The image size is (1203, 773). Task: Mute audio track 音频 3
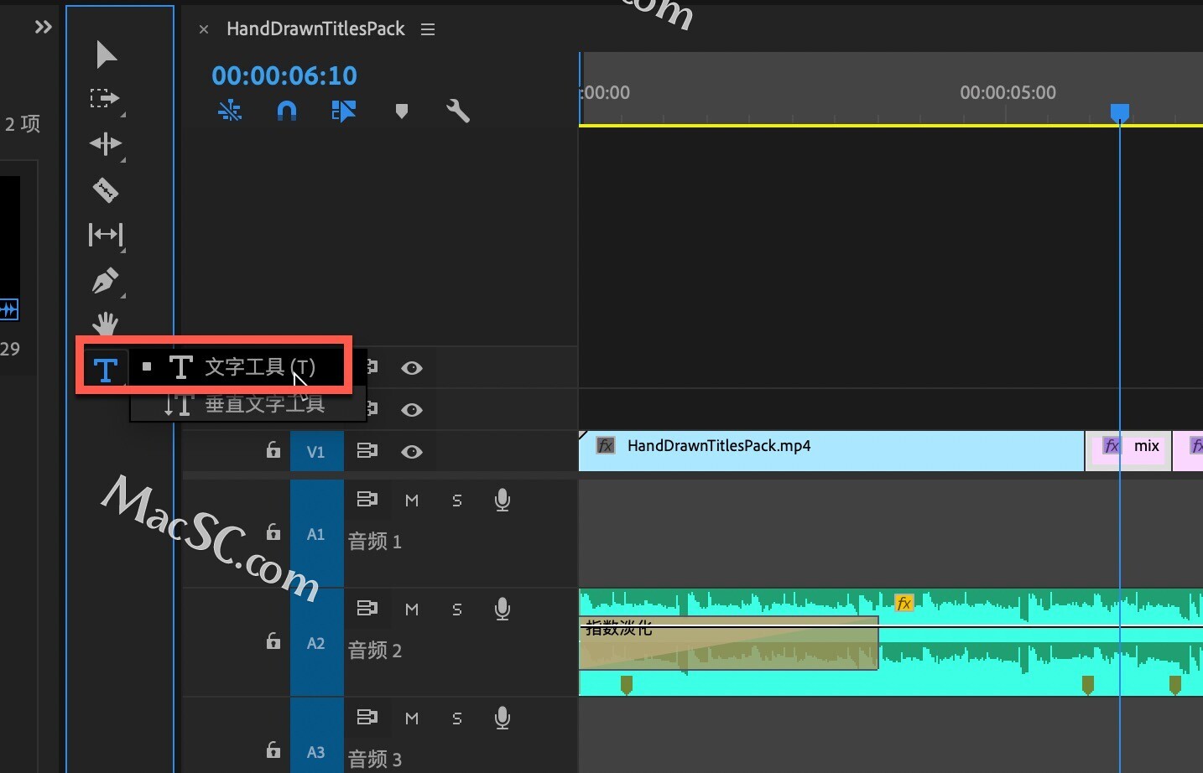412,719
